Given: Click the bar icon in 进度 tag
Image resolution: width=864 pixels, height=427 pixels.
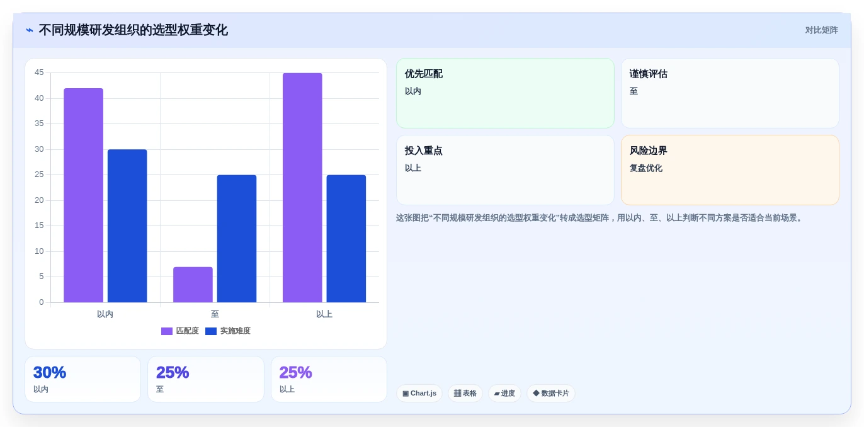Looking at the screenshot, I should pos(497,394).
